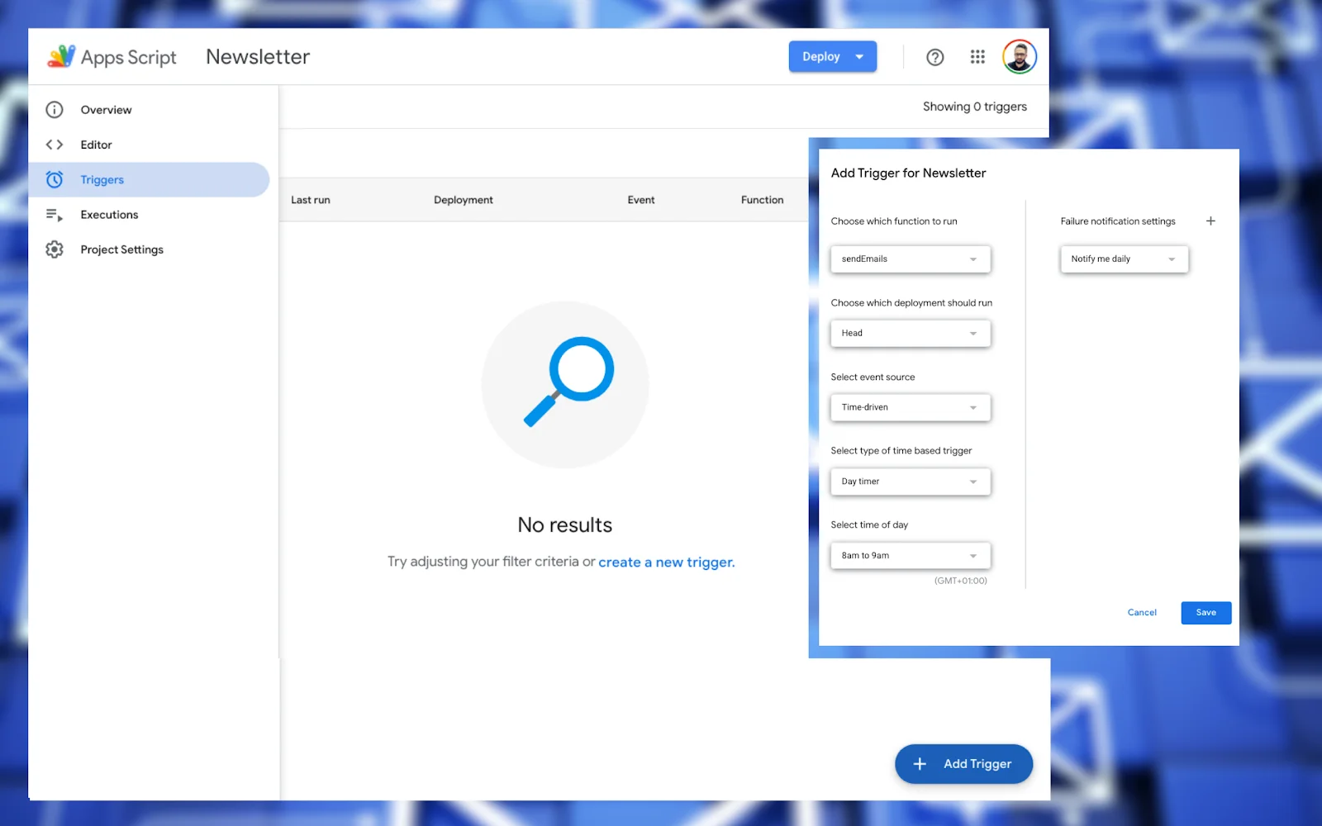Open Project Settings via the gear icon

click(x=54, y=249)
